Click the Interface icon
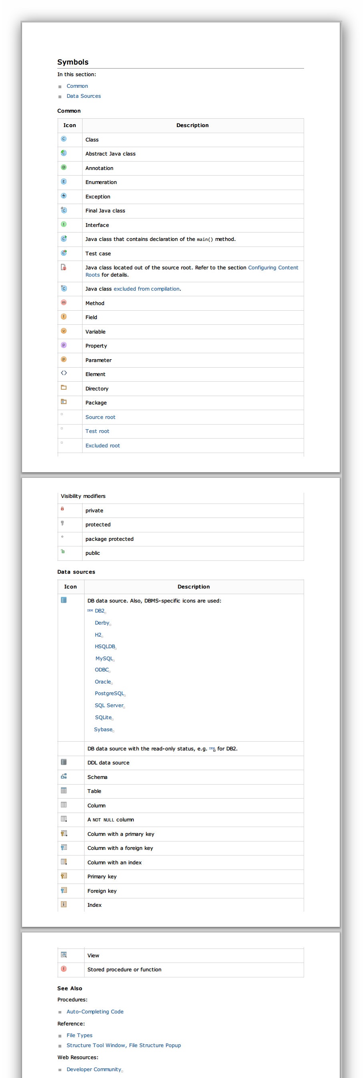 (64, 224)
